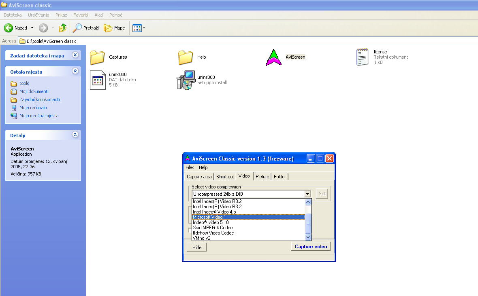Click codec list scroll down arrow
This screenshot has height=296, width=478.
point(308,237)
